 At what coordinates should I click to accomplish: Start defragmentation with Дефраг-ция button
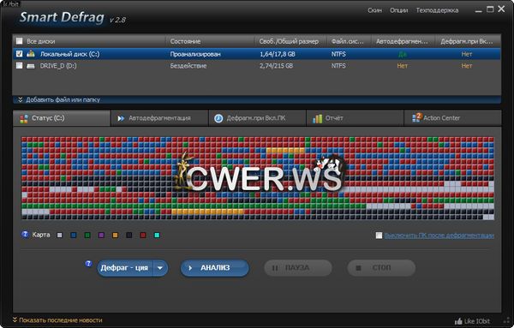(x=126, y=268)
